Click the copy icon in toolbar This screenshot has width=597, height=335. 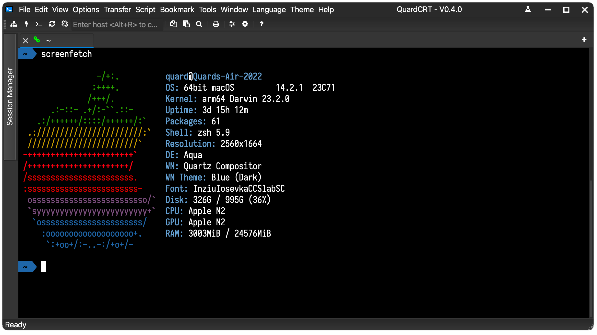[x=174, y=24]
